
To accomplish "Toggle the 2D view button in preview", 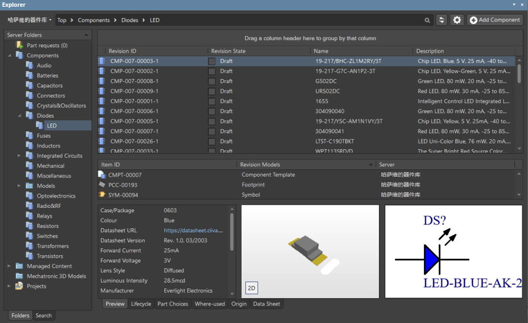I will (x=252, y=288).
